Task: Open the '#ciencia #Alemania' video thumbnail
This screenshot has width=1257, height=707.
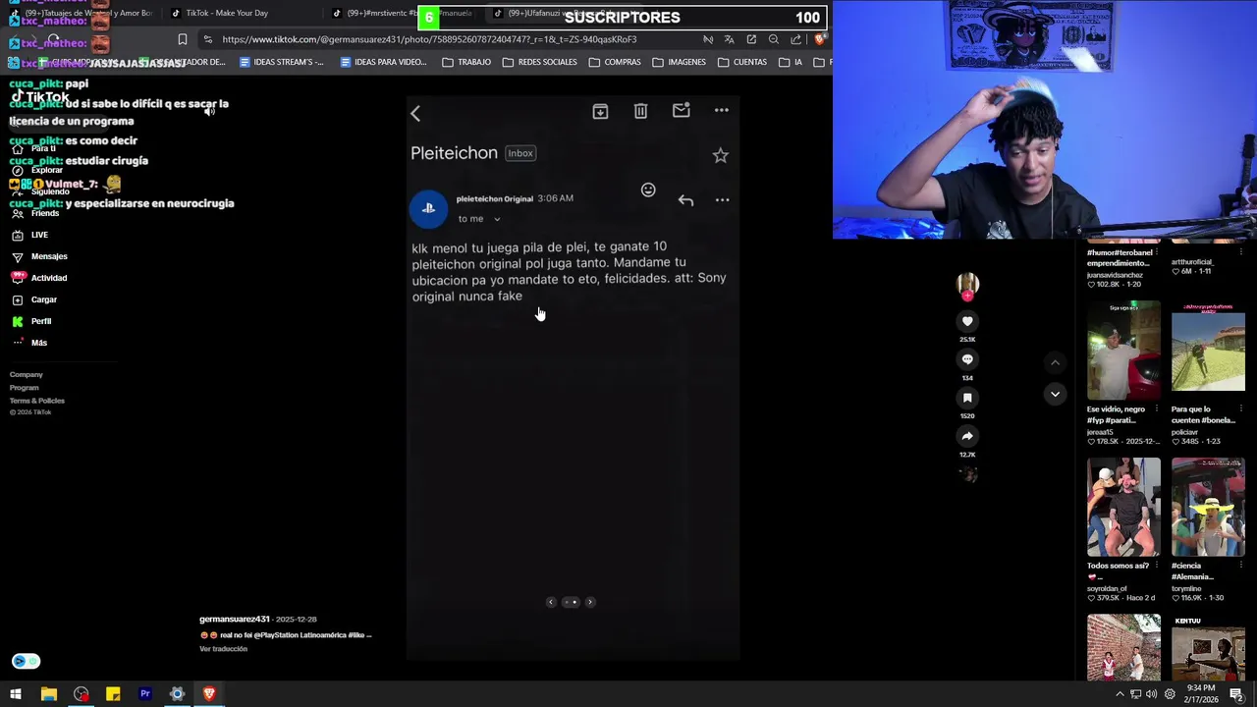Action: [1208, 508]
